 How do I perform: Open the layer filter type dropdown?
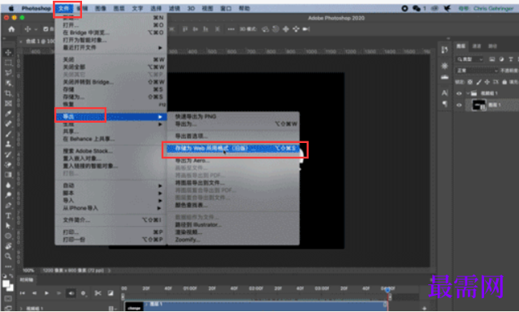click(470, 59)
